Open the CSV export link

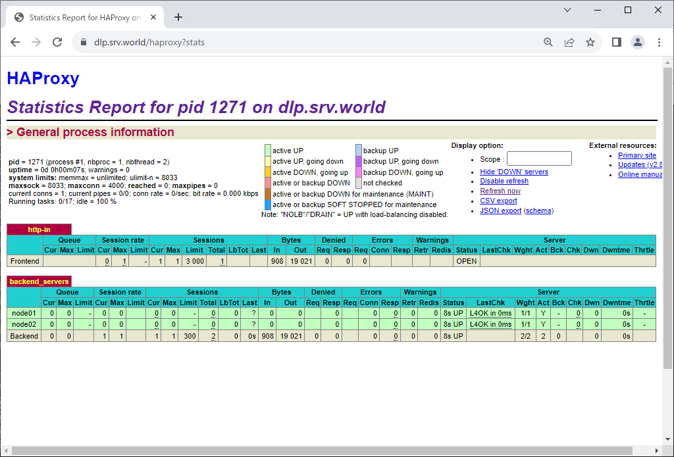coord(498,201)
